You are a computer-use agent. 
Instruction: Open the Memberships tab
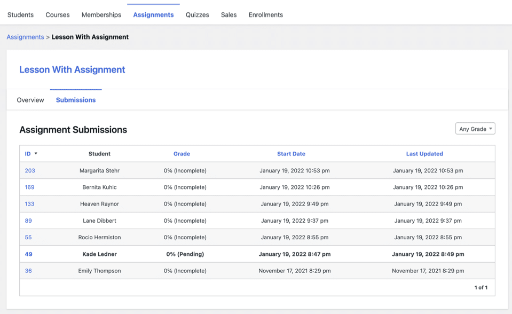(x=101, y=15)
